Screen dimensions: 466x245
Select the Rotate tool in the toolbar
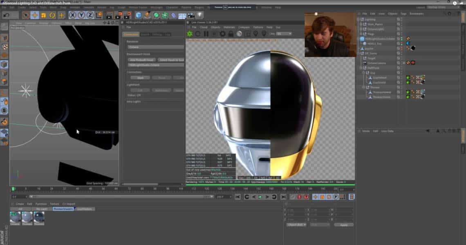click(53, 15)
